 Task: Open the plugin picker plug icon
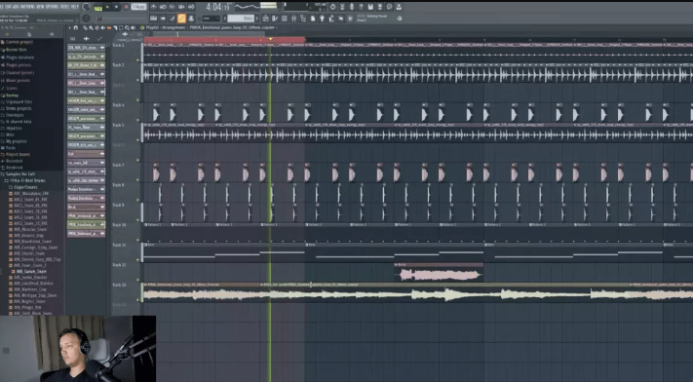323,19
